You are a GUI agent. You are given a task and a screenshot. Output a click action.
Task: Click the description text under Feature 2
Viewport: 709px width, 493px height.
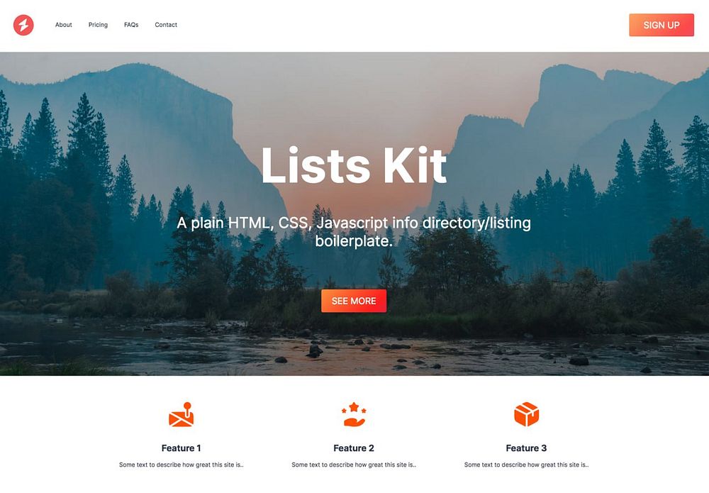tap(354, 465)
